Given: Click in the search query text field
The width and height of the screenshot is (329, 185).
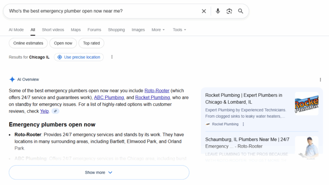Looking at the screenshot, I should (x=103, y=11).
